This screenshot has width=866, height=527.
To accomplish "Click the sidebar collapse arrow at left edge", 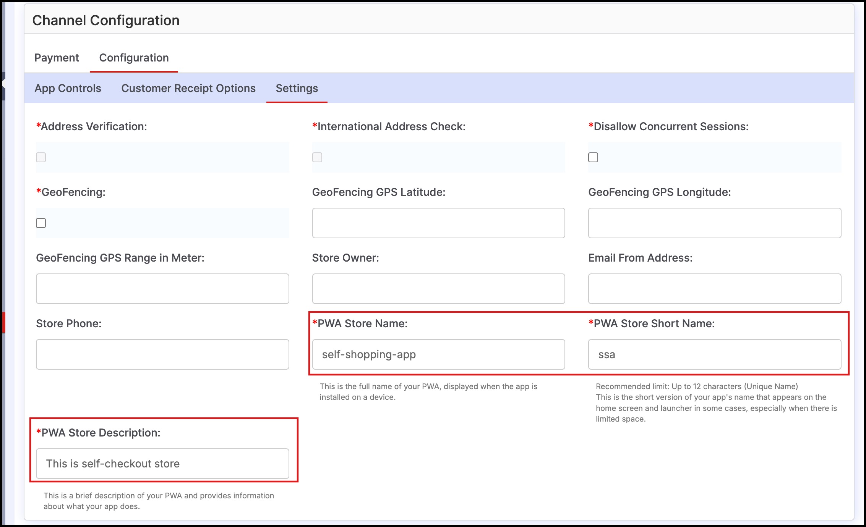I will pos(3,83).
